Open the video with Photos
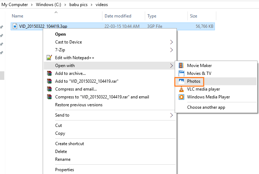The height and width of the screenshot is (174, 259). pos(216,81)
